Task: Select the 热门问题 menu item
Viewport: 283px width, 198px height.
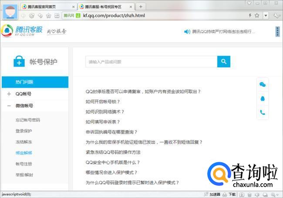Action: coord(35,82)
